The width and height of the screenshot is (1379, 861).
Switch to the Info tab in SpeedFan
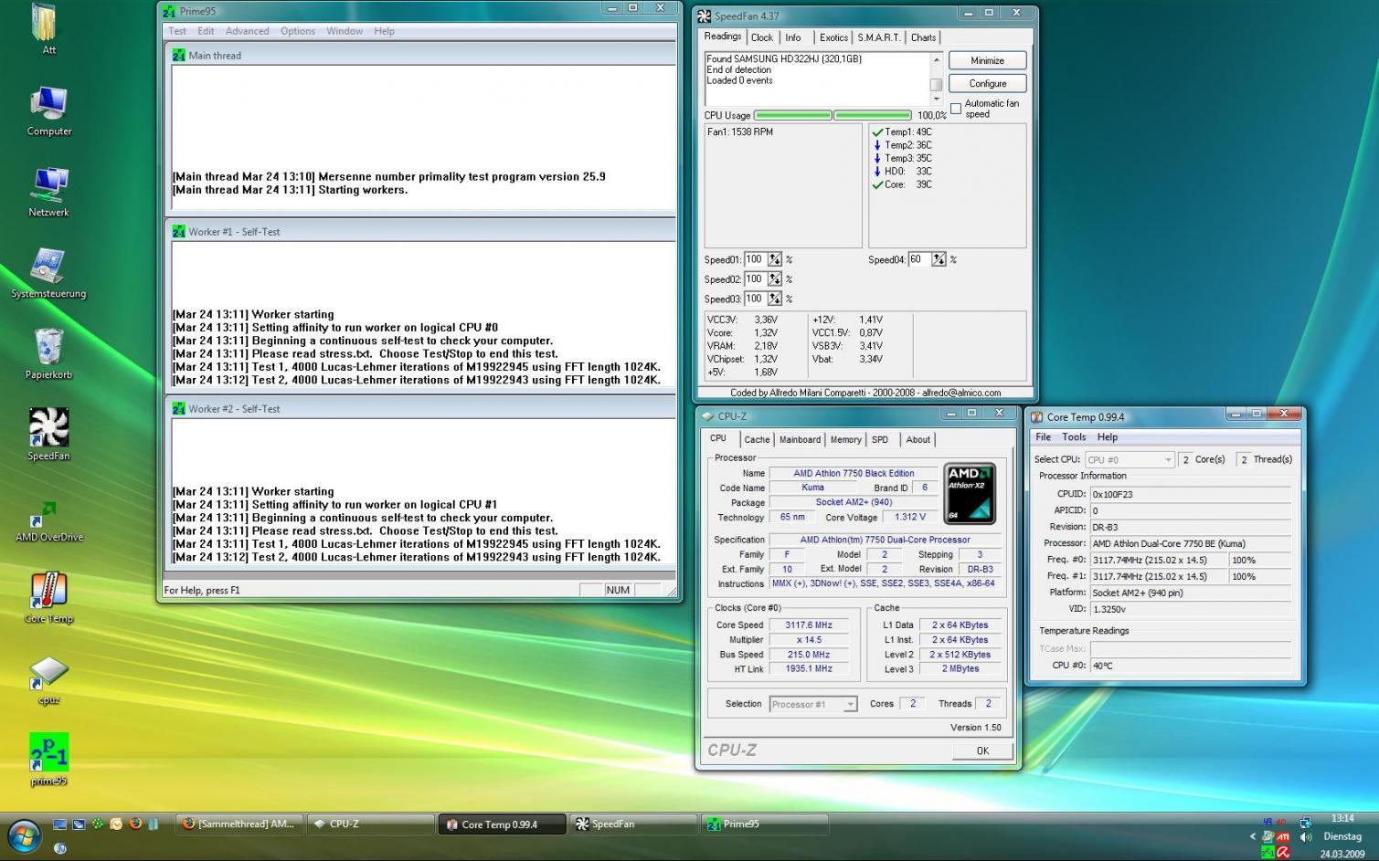792,37
